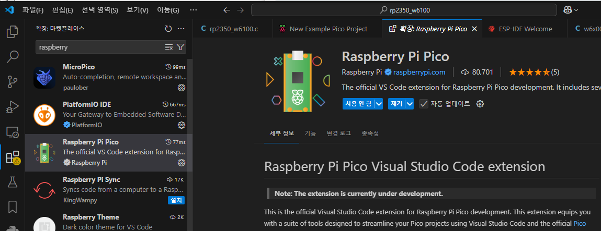Select MicroPico extension in list
This screenshot has height=231, width=601.
coord(106,78)
